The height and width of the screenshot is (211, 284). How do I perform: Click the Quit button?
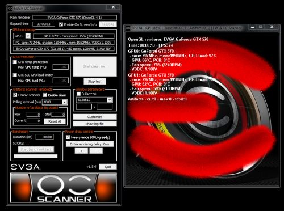point(108,167)
